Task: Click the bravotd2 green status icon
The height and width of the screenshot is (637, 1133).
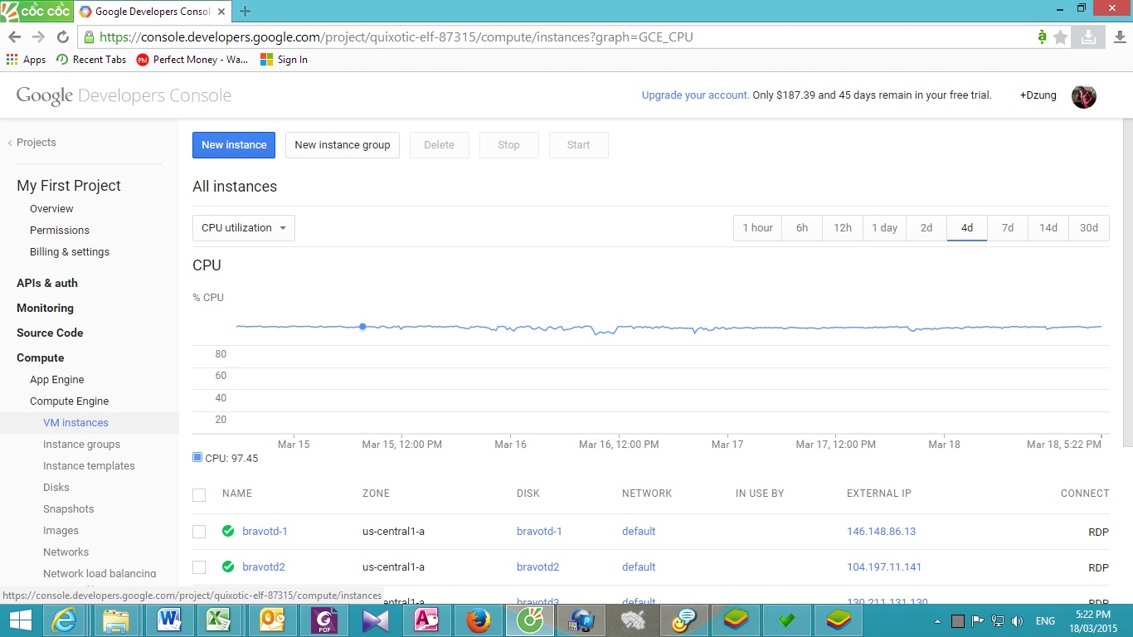Action: [x=228, y=567]
